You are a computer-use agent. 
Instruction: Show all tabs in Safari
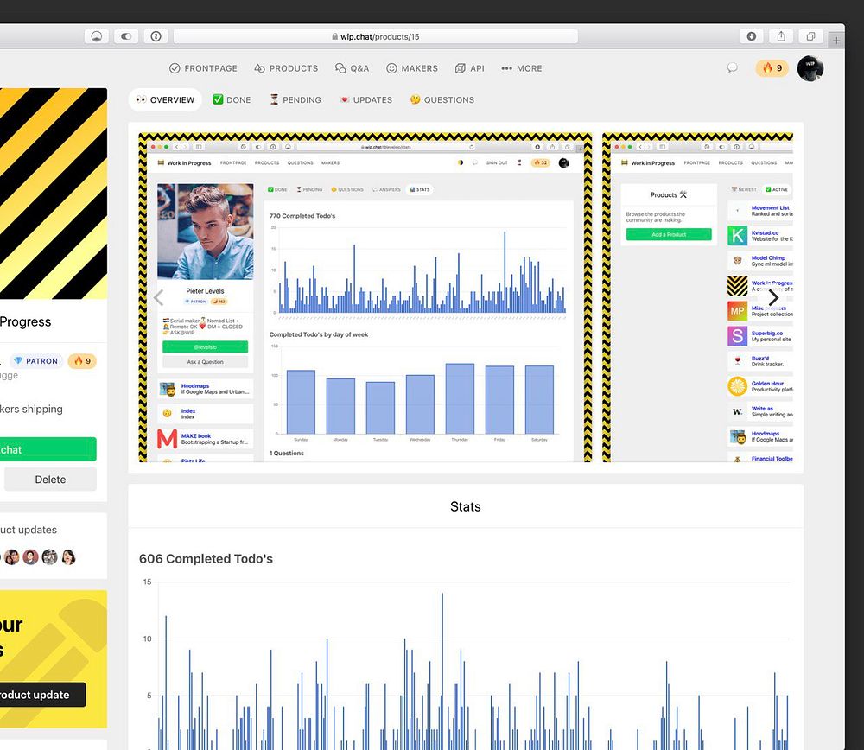tap(810, 36)
